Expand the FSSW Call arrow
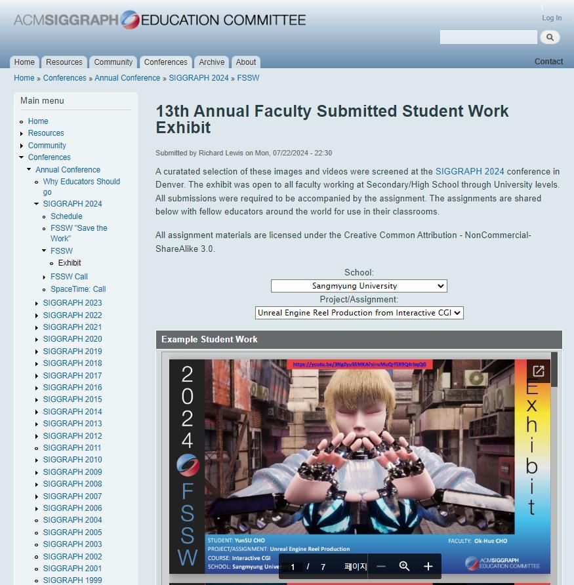The height and width of the screenshot is (585, 574). click(x=44, y=277)
